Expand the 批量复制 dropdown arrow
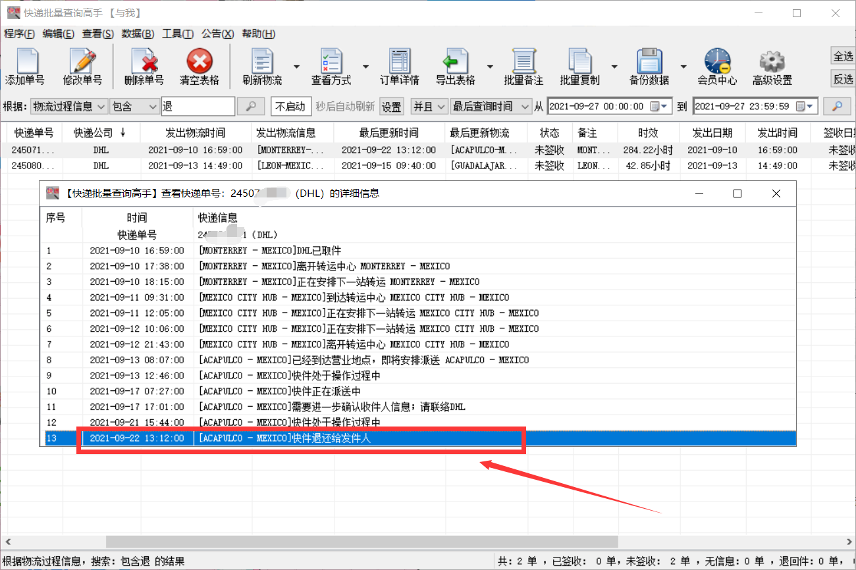The width and height of the screenshot is (856, 570). coord(614,66)
